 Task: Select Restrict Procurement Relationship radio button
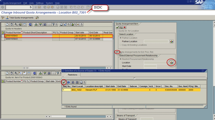pyautogui.click(x=120, y=59)
